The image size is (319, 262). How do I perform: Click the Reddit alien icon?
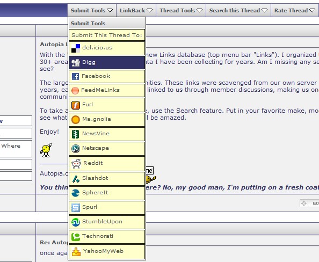pyautogui.click(x=76, y=164)
